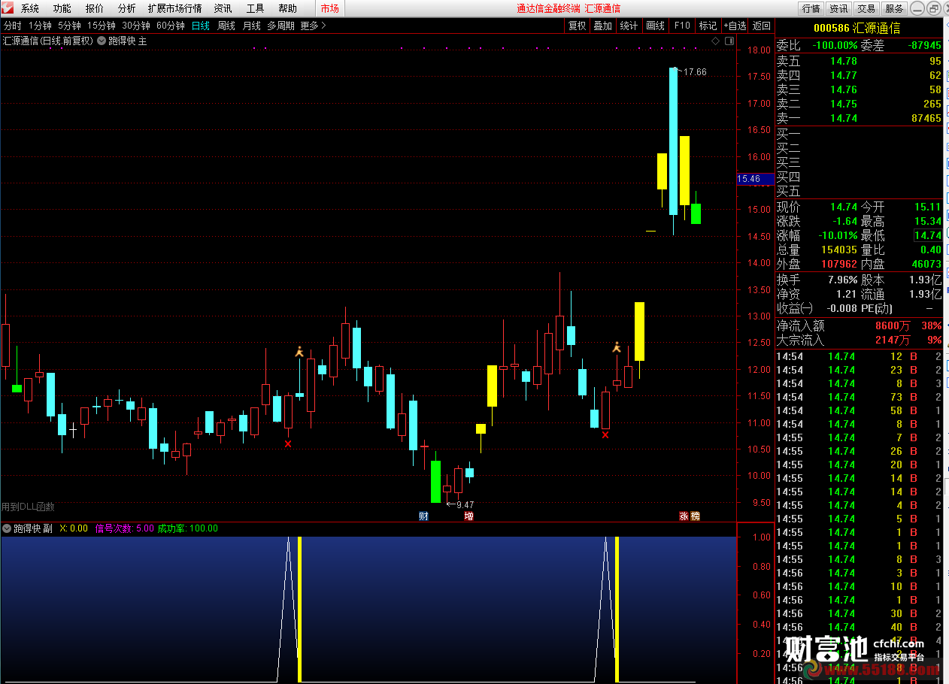Click the 17.66 high price label
Screen dimensions: 949x684
coord(695,72)
